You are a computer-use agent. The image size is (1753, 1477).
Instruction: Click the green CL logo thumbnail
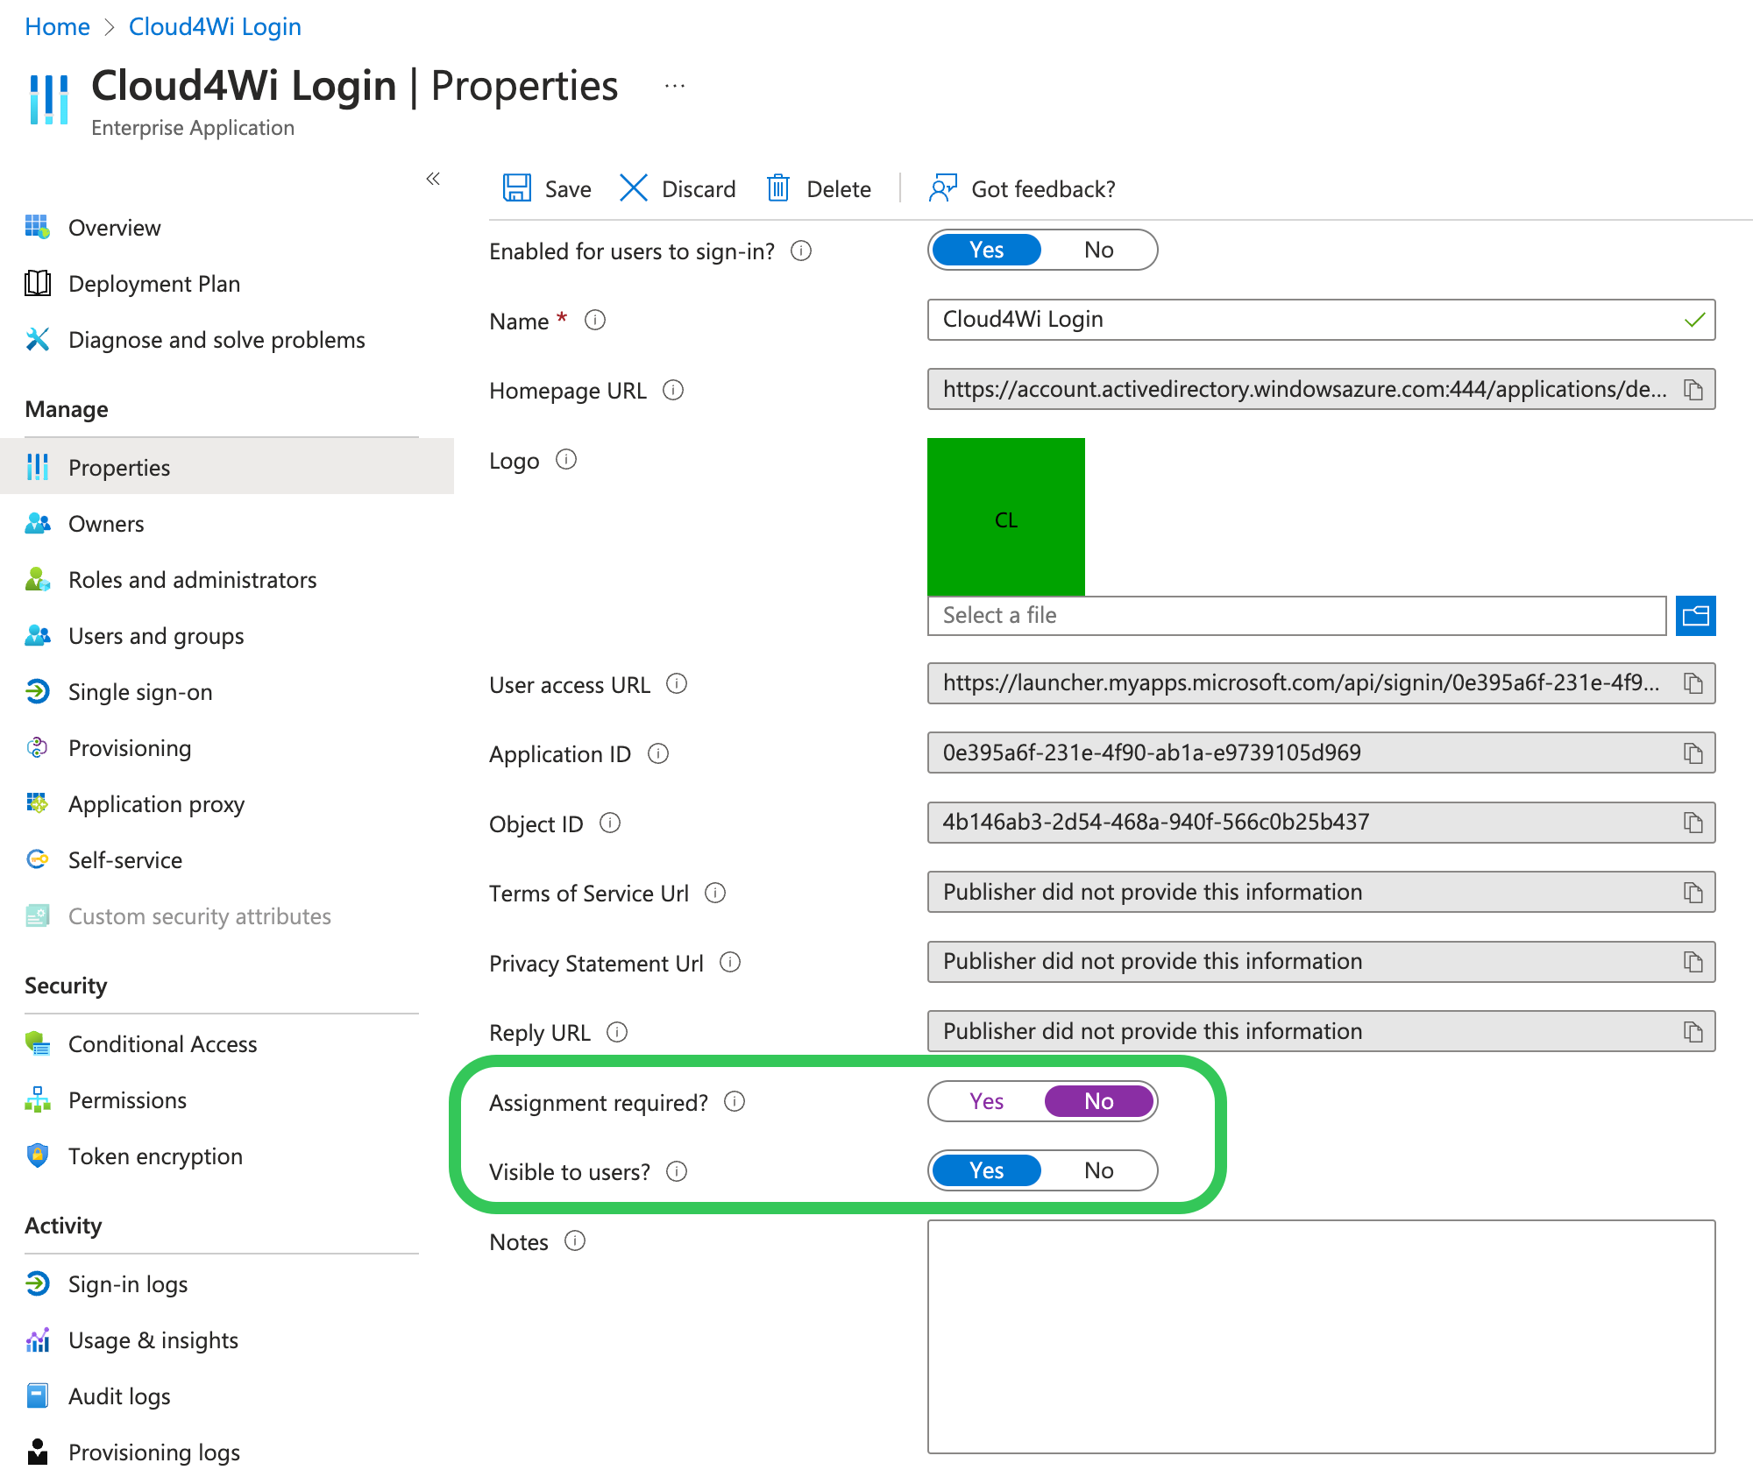(x=1006, y=517)
